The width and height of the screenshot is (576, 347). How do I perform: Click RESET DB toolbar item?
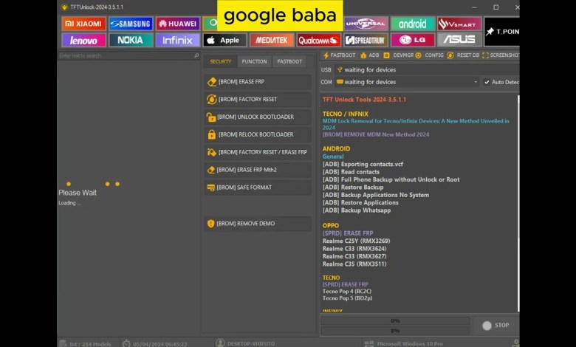point(463,55)
